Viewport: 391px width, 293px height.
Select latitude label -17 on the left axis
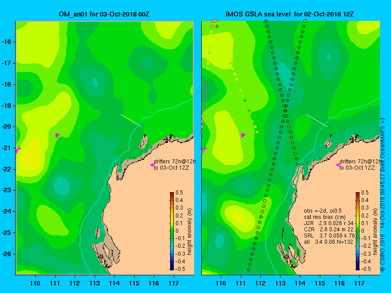[7, 63]
